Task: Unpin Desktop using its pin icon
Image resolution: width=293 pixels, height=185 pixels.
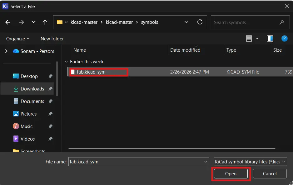Action: [x=50, y=76]
